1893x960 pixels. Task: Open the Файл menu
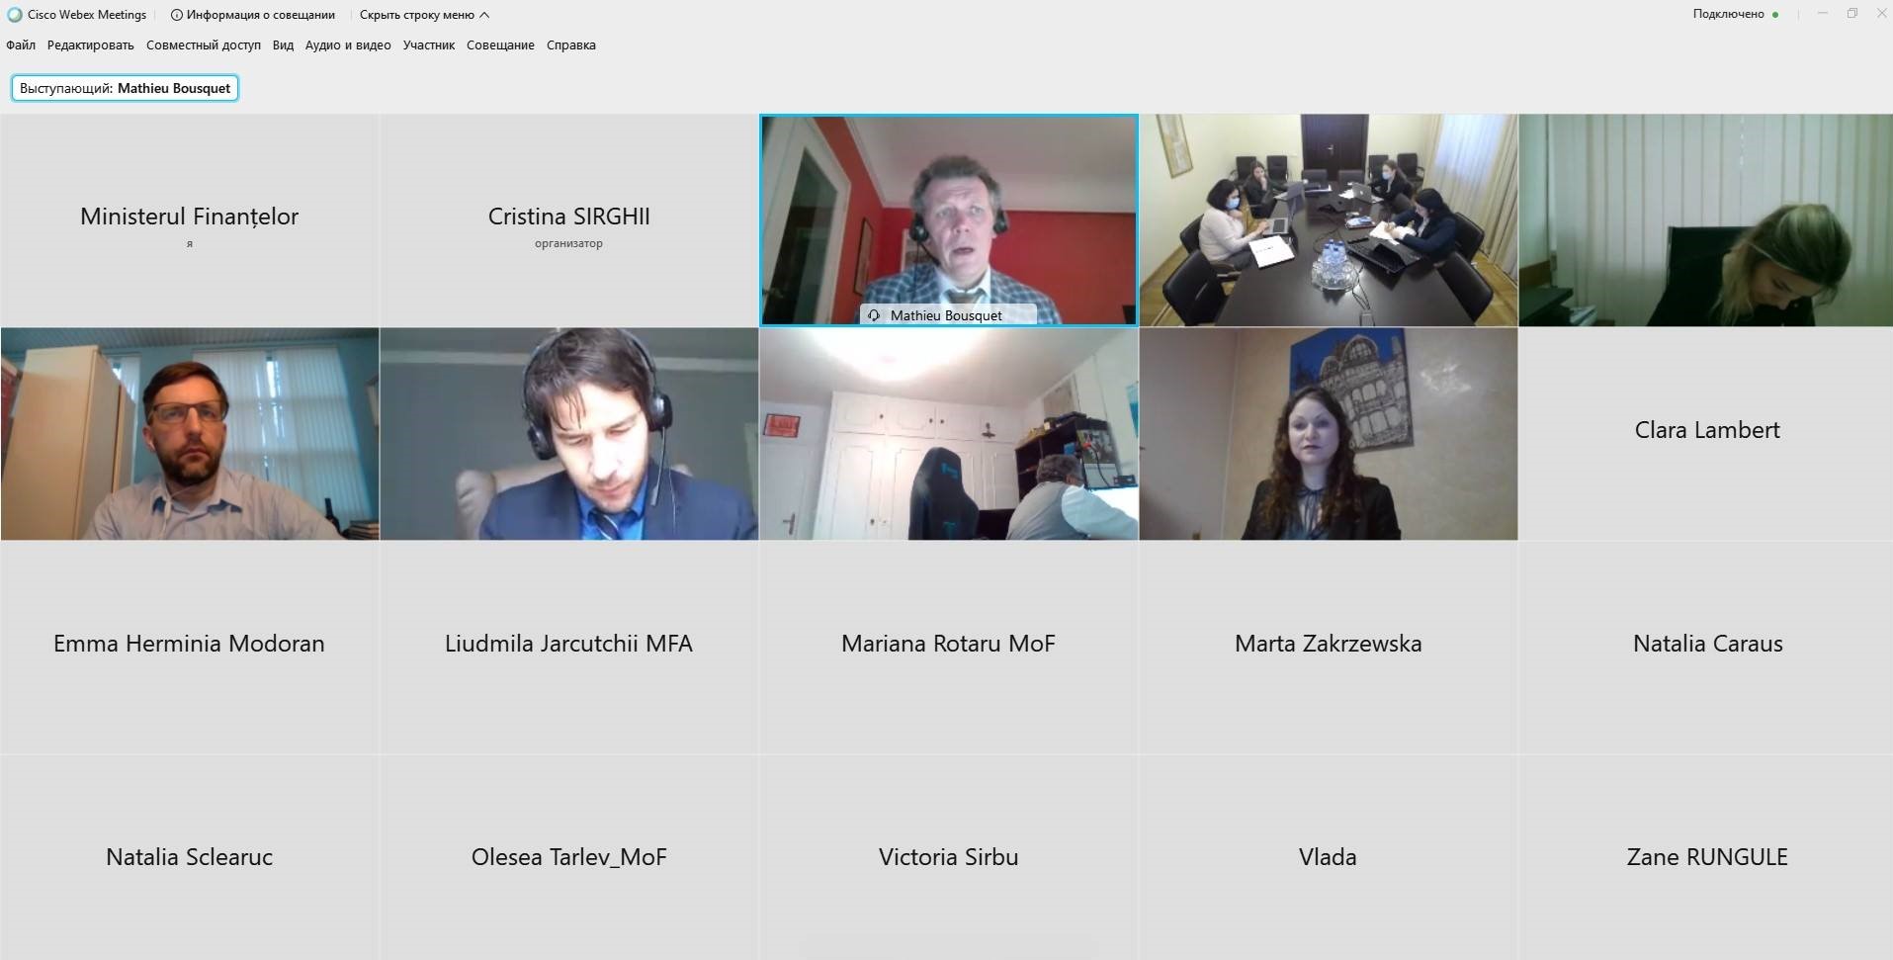click(21, 45)
